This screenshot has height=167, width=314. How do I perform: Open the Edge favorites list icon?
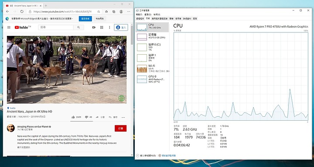point(106,12)
